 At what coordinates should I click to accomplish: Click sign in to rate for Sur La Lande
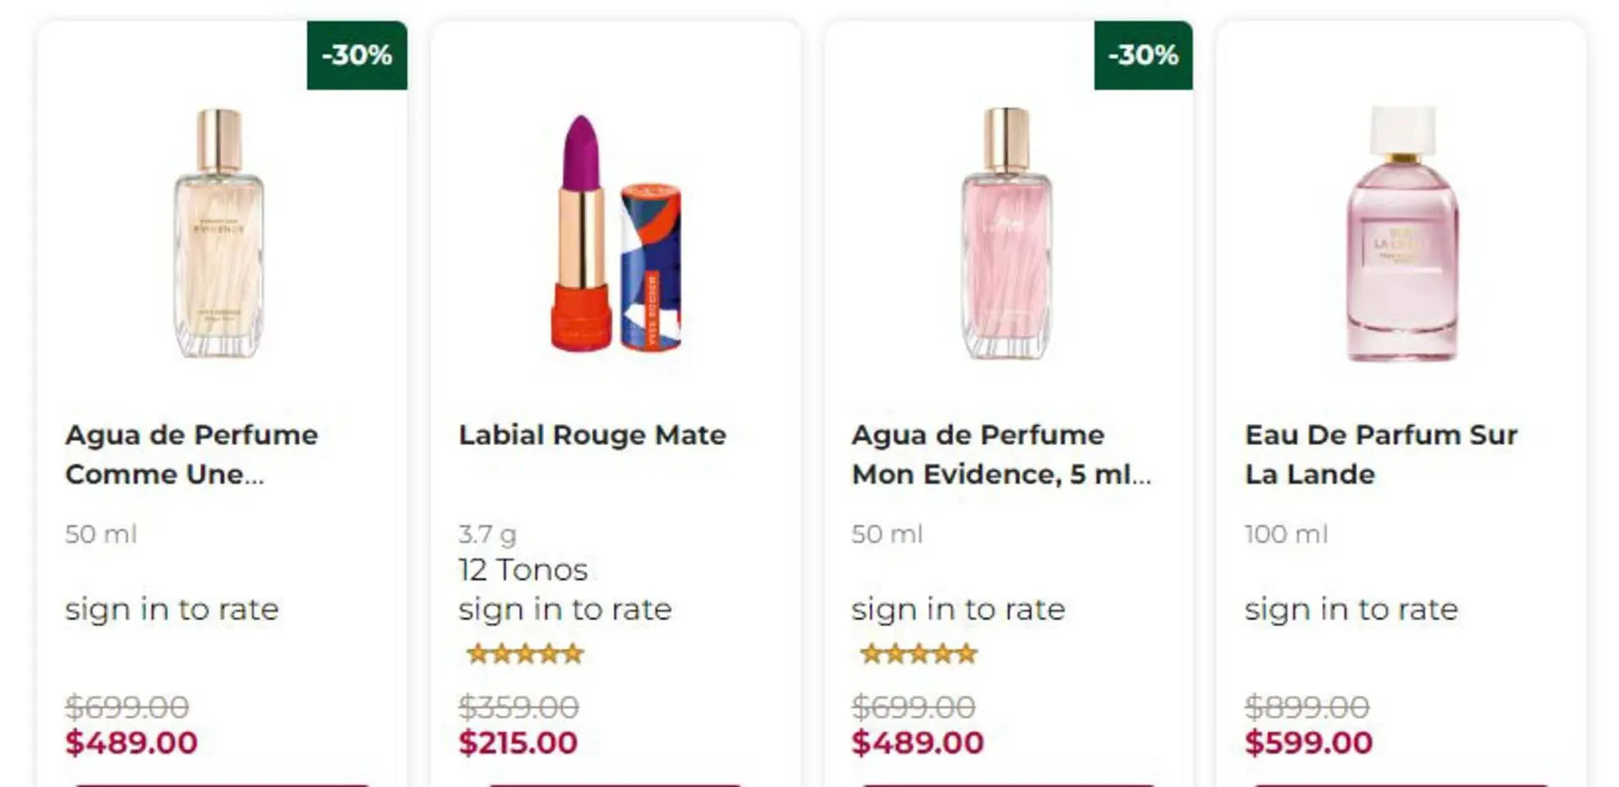click(1351, 609)
